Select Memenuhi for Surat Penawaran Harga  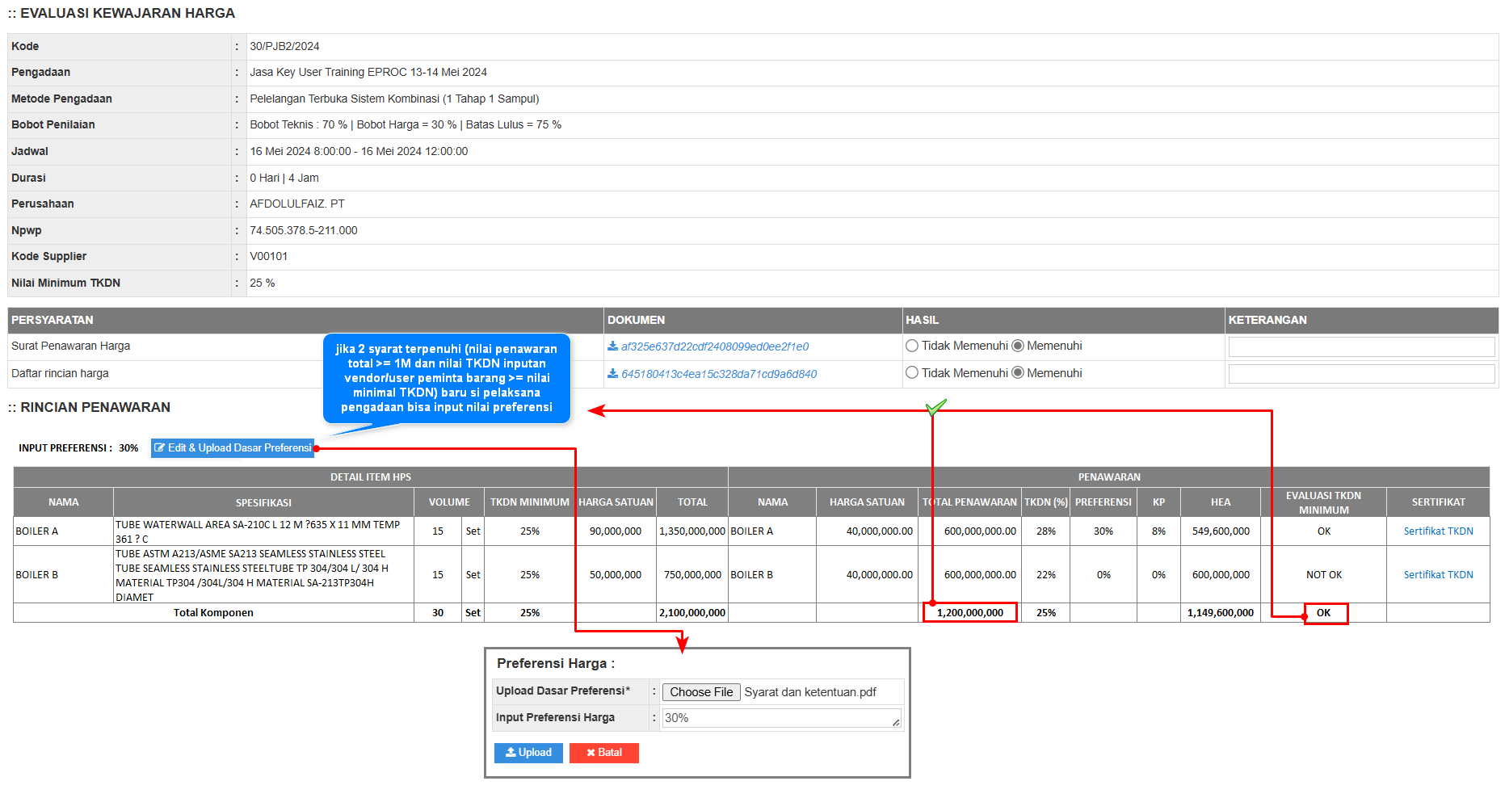[x=1018, y=346]
